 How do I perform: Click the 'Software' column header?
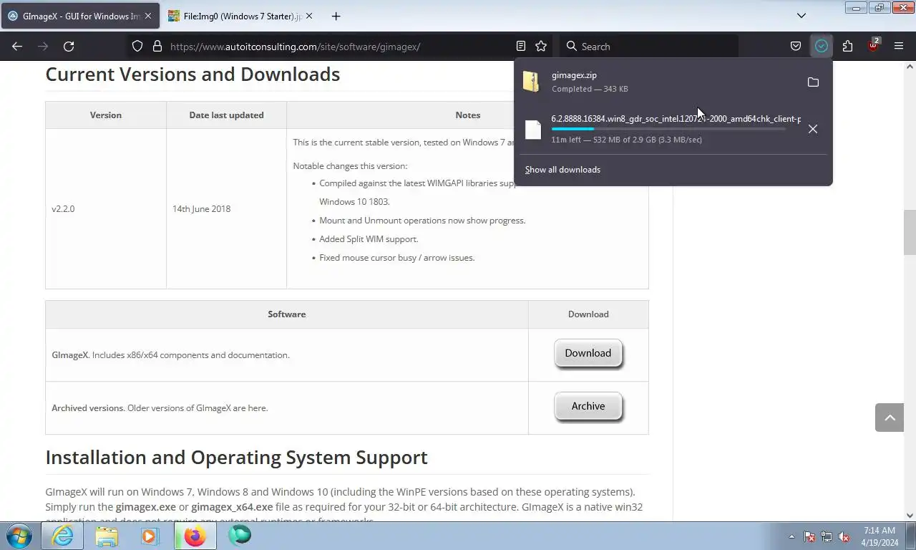(x=286, y=314)
